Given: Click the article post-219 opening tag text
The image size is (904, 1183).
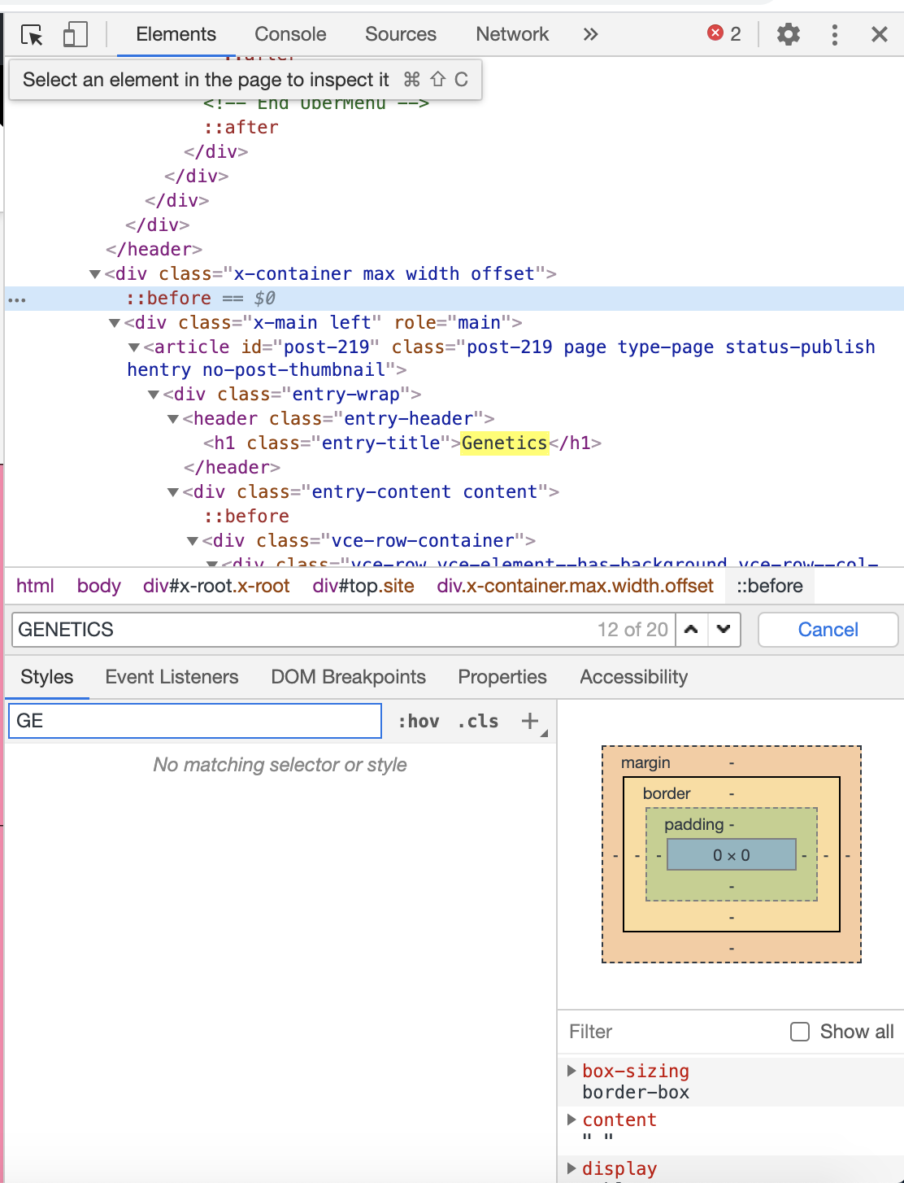Looking at the screenshot, I should coord(509,347).
